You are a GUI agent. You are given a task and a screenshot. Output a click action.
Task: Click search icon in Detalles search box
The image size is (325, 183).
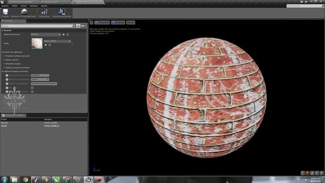74,26
